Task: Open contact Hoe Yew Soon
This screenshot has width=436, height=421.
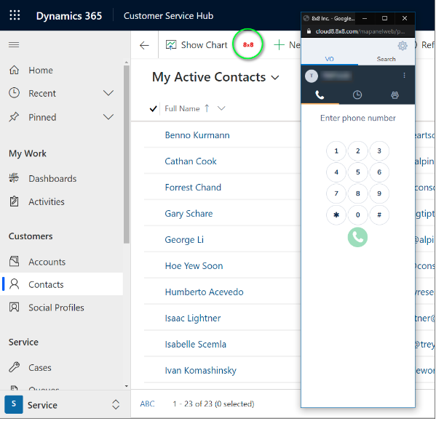Action: [194, 266]
